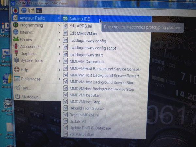
Task: Expand the System Tools submenu arrow
Action: pyautogui.click(x=60, y=61)
